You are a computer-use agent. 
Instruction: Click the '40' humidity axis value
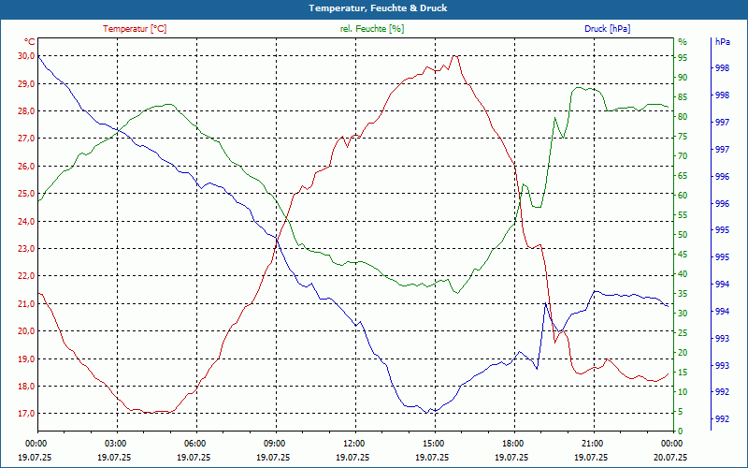(x=683, y=274)
